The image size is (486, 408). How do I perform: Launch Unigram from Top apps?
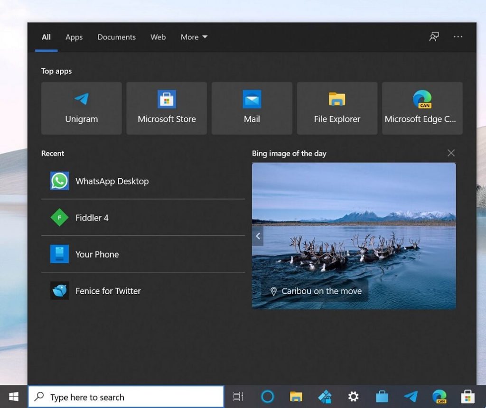pos(81,108)
